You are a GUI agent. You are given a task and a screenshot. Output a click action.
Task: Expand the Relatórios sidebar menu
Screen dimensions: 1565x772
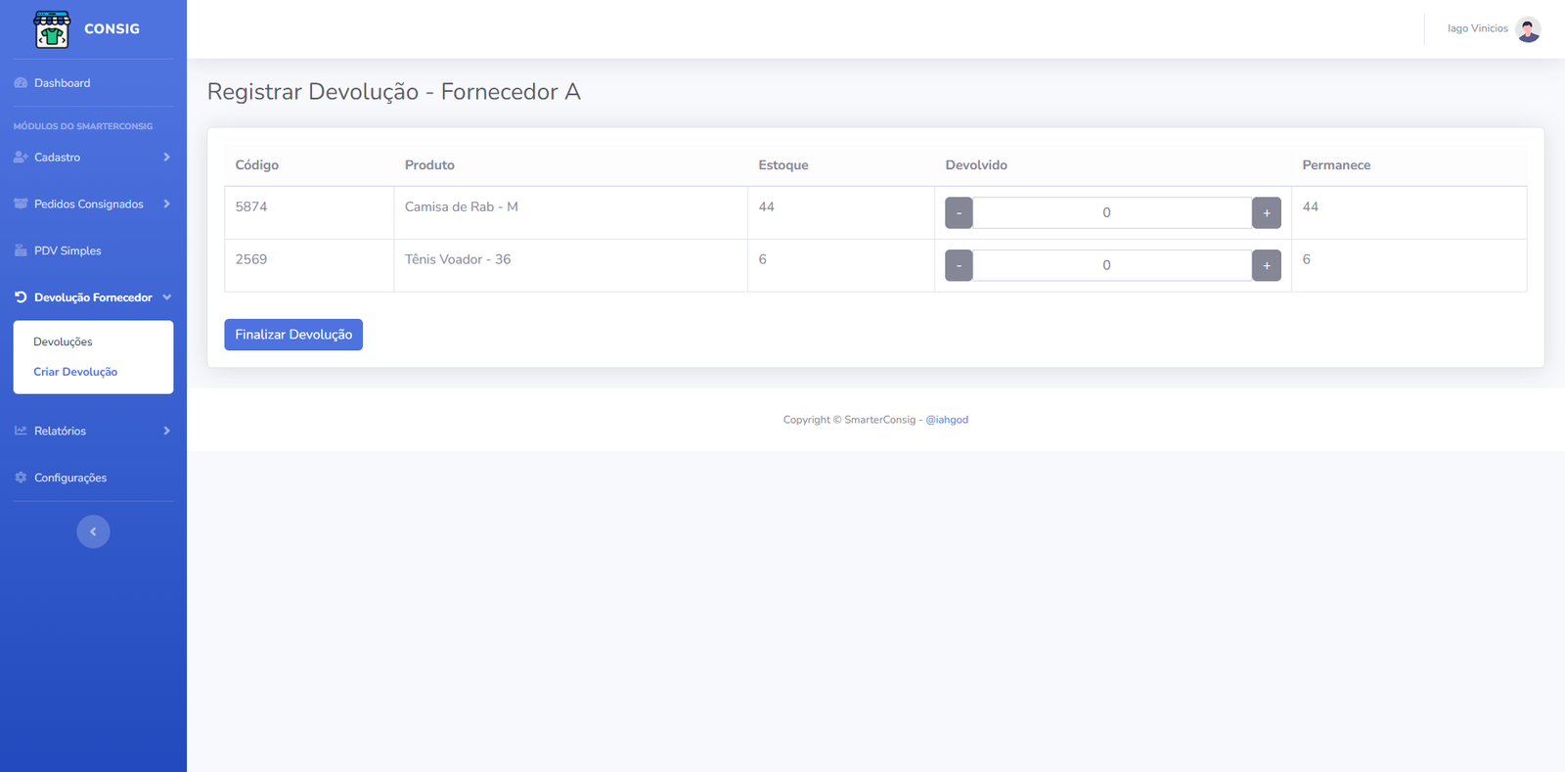(x=92, y=431)
